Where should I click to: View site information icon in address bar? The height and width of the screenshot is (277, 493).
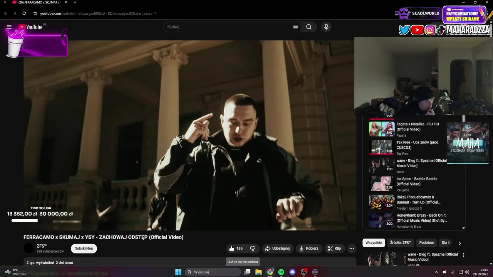[35, 13]
